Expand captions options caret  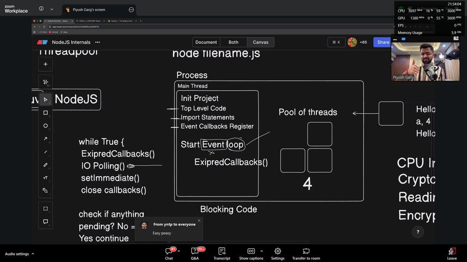click(x=262, y=251)
